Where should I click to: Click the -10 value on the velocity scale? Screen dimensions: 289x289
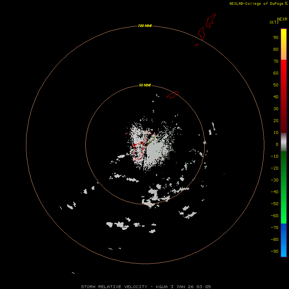coord(275,156)
